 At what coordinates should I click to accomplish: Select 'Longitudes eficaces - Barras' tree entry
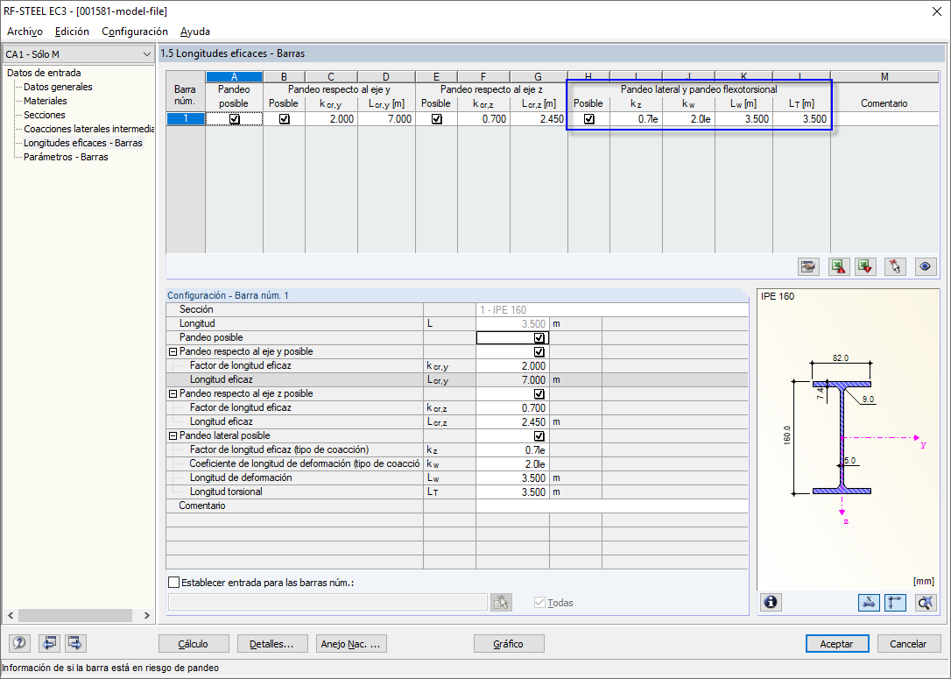(83, 143)
